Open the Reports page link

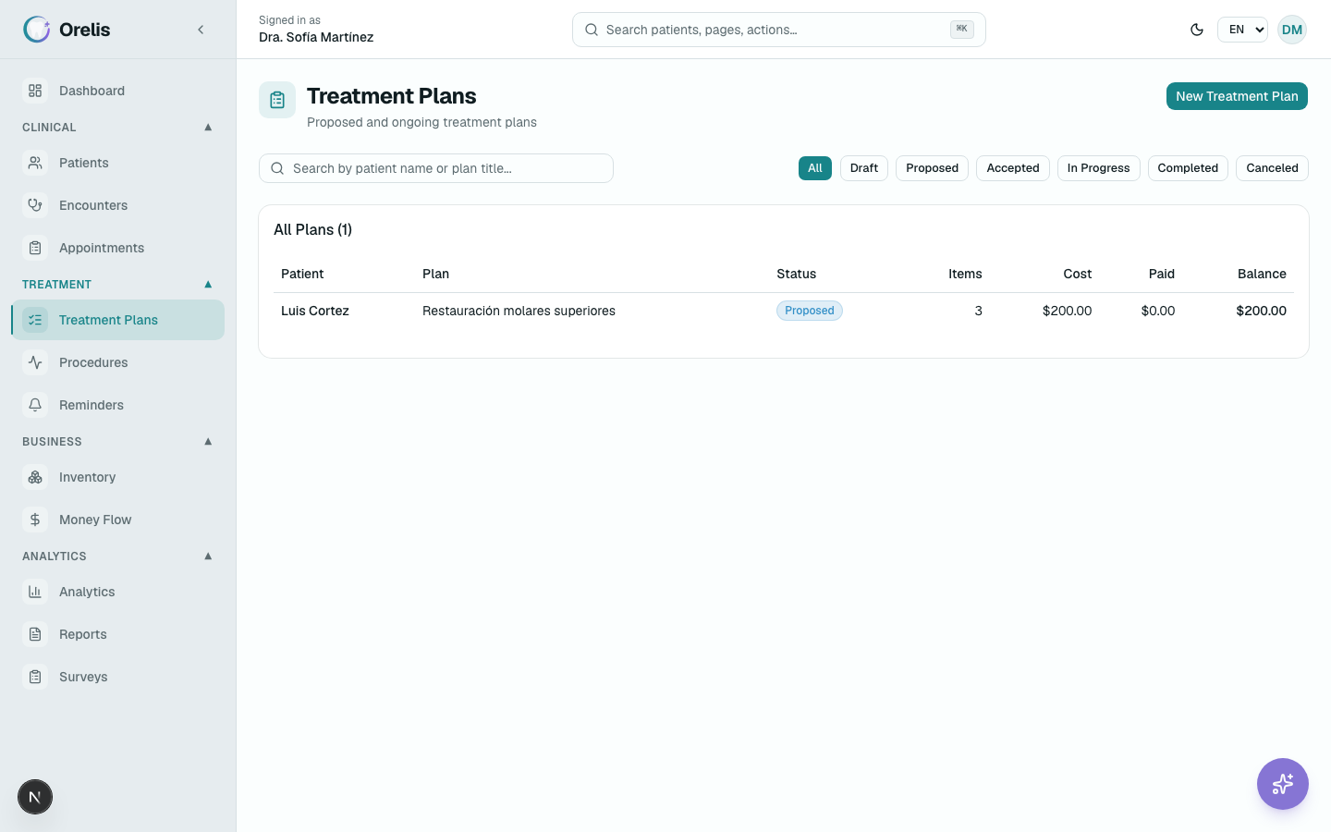click(118, 634)
